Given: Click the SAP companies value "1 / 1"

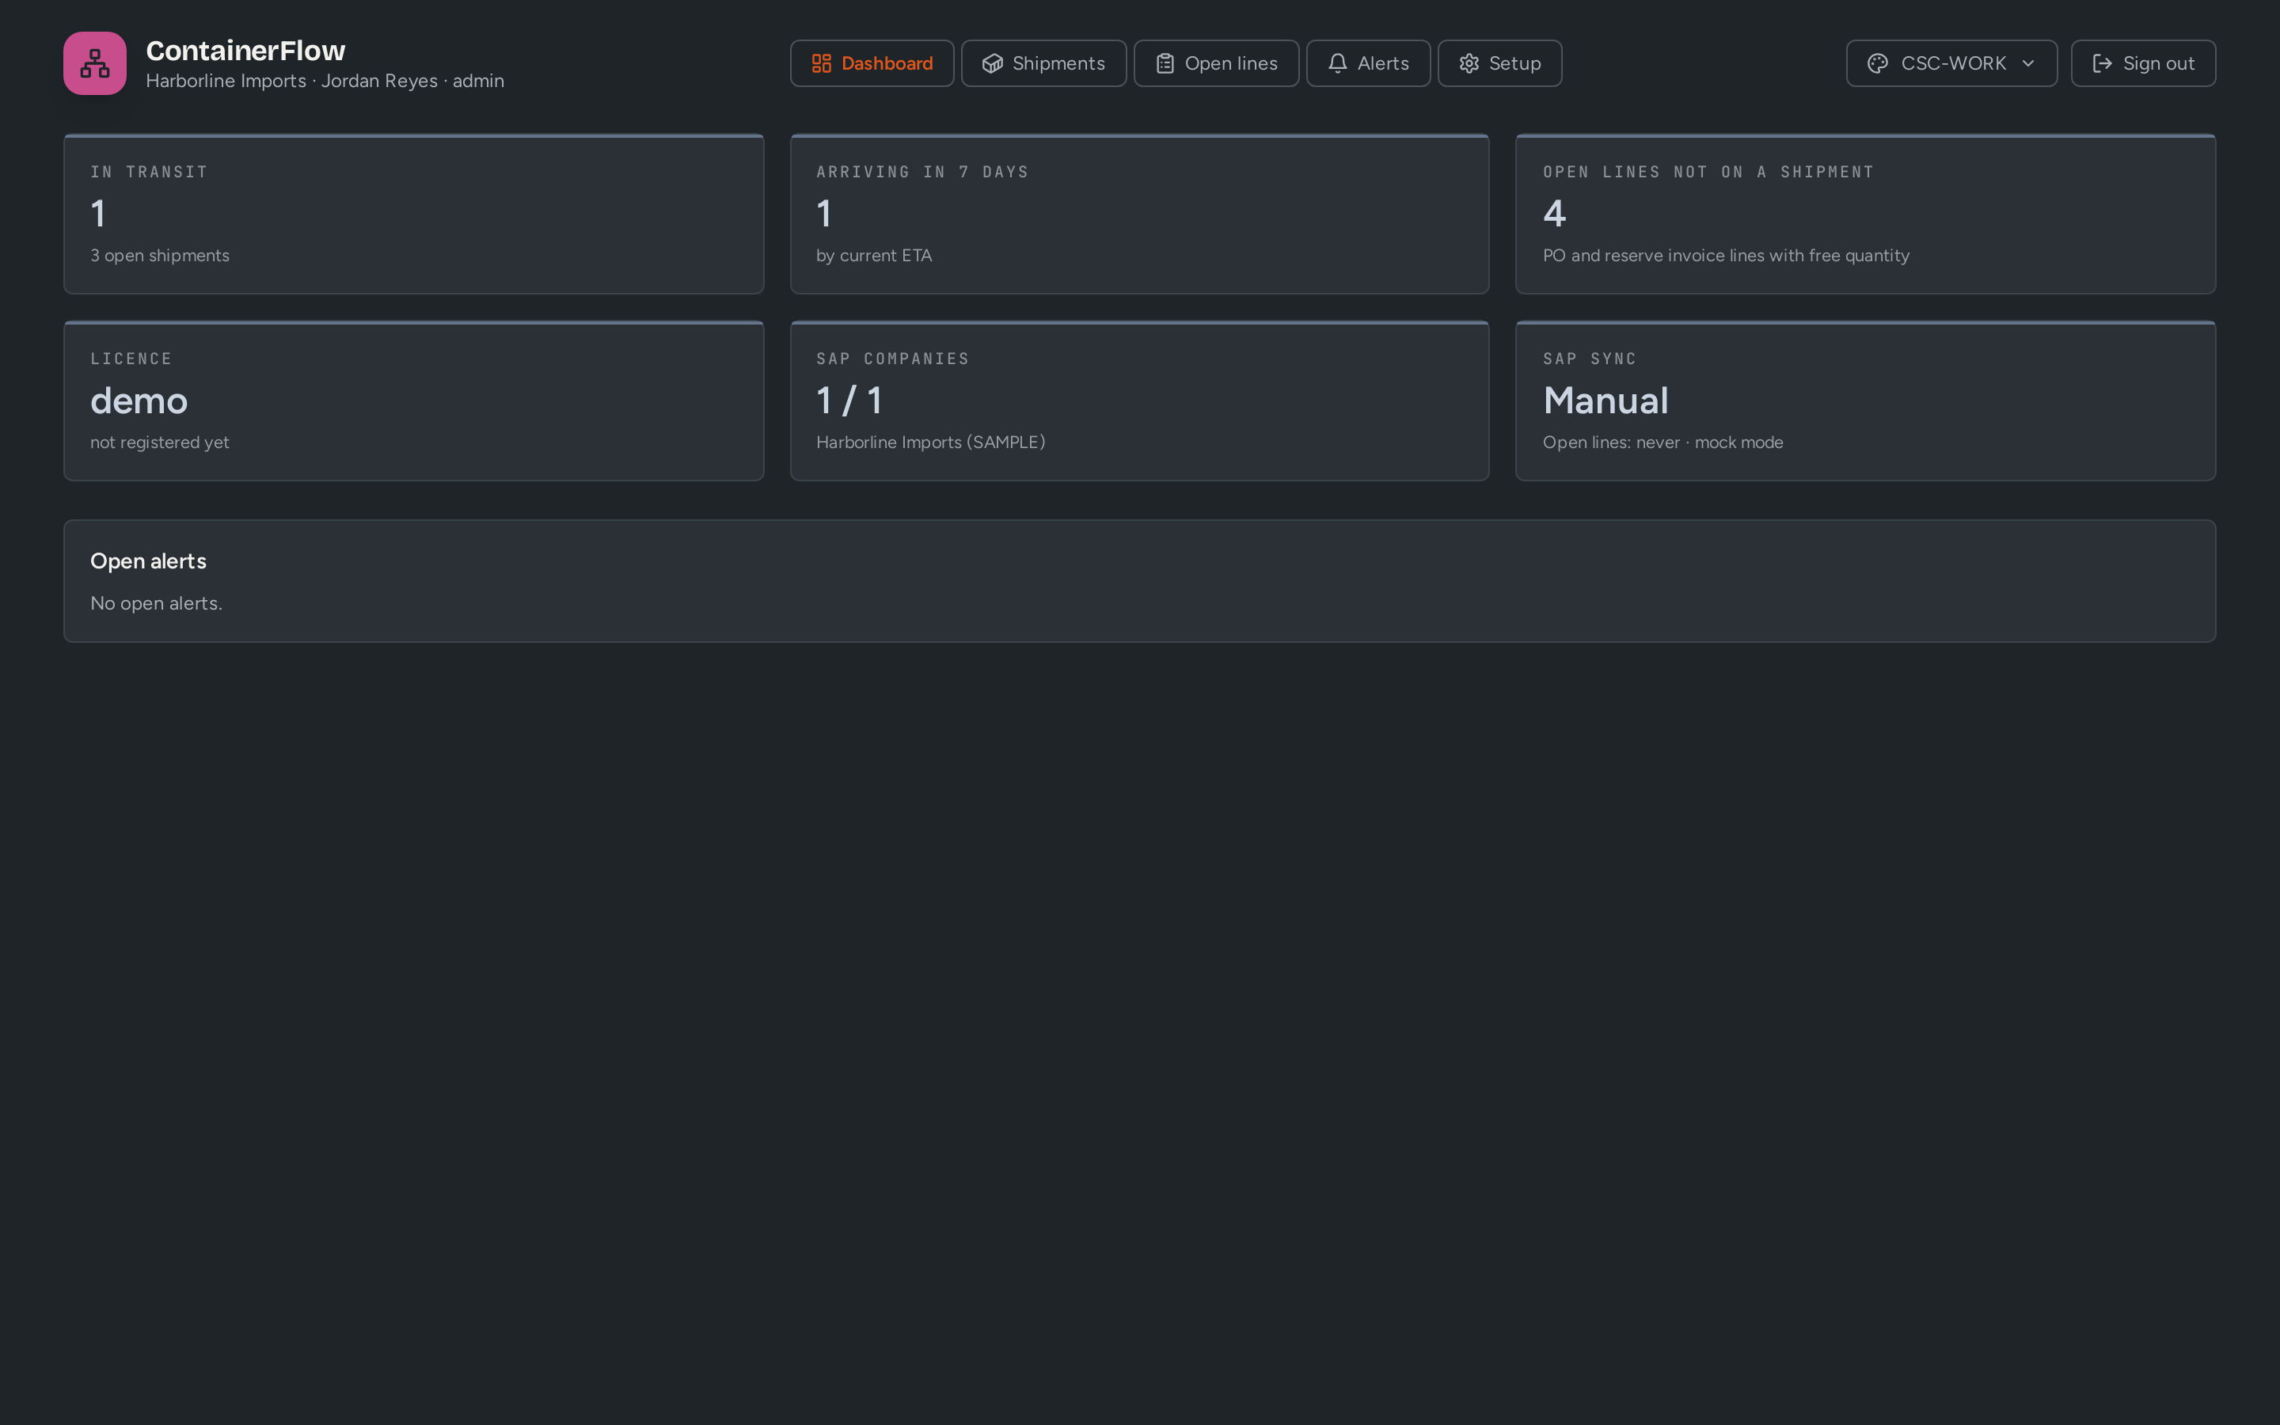Looking at the screenshot, I should point(849,401).
